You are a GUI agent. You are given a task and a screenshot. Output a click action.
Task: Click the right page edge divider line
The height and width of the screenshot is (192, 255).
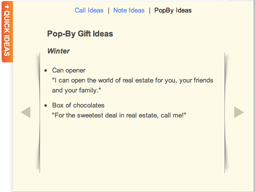pyautogui.click(x=224, y=112)
